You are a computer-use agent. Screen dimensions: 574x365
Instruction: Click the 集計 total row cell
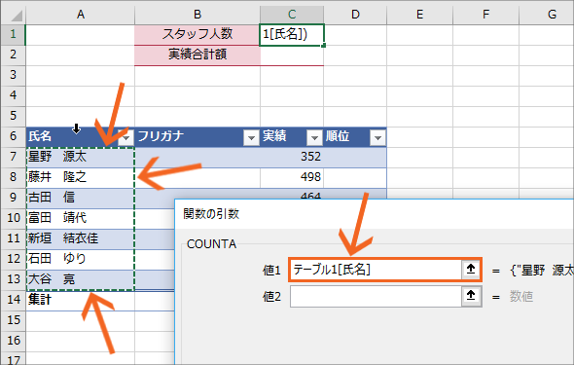coord(80,300)
